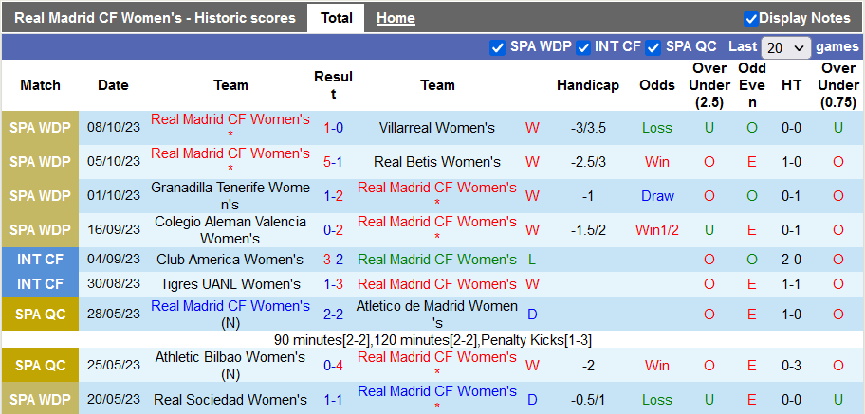The height and width of the screenshot is (414, 865).
Task: Open the Last games count dropdown
Action: point(786,47)
